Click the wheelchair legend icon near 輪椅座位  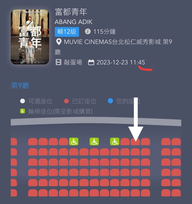23,111
